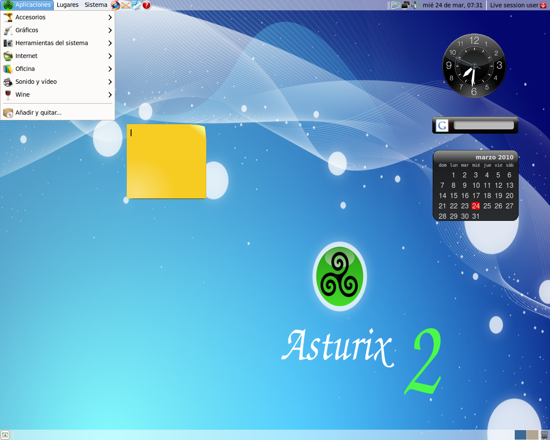The height and width of the screenshot is (440, 550).
Task: Click the screenshot tool icon in the system tray
Action: (x=396, y=5)
